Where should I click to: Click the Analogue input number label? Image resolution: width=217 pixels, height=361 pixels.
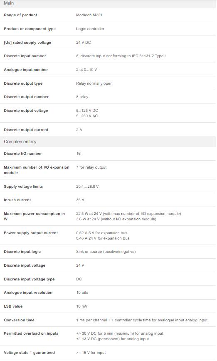click(x=26, y=70)
